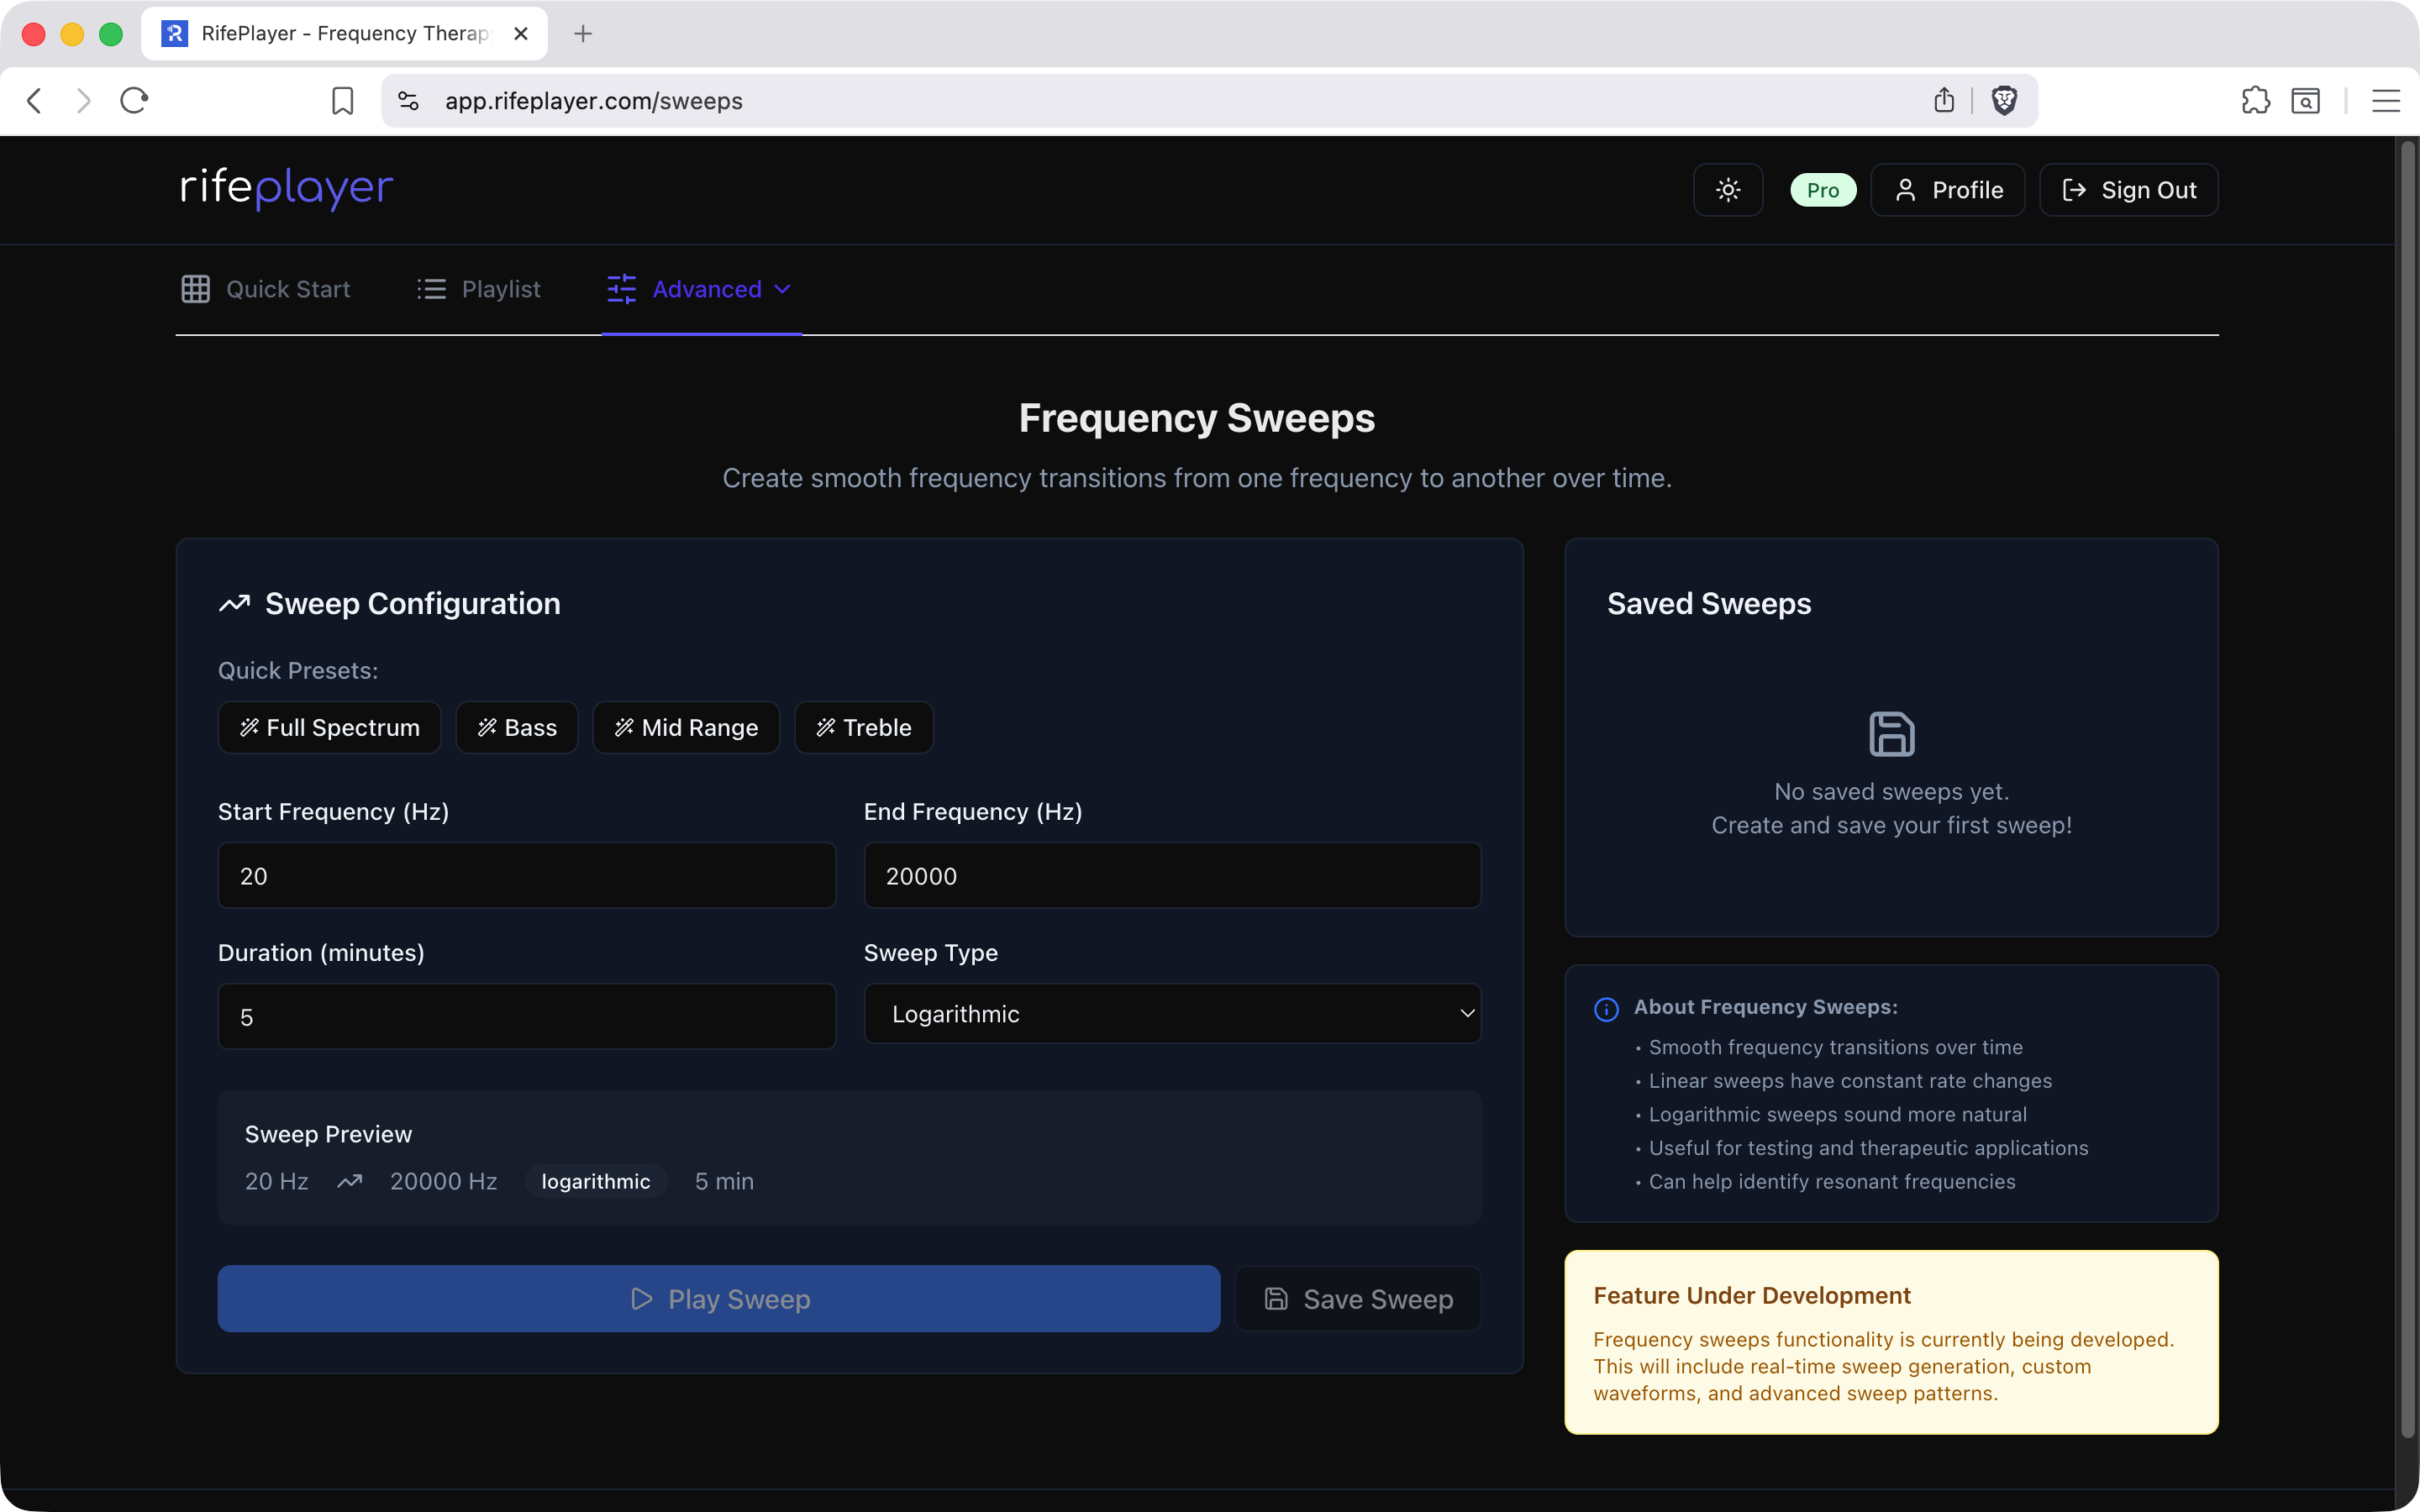This screenshot has height=1512, width=2420.
Task: Click the "No saved sweeps yet." text
Action: click(x=1891, y=791)
